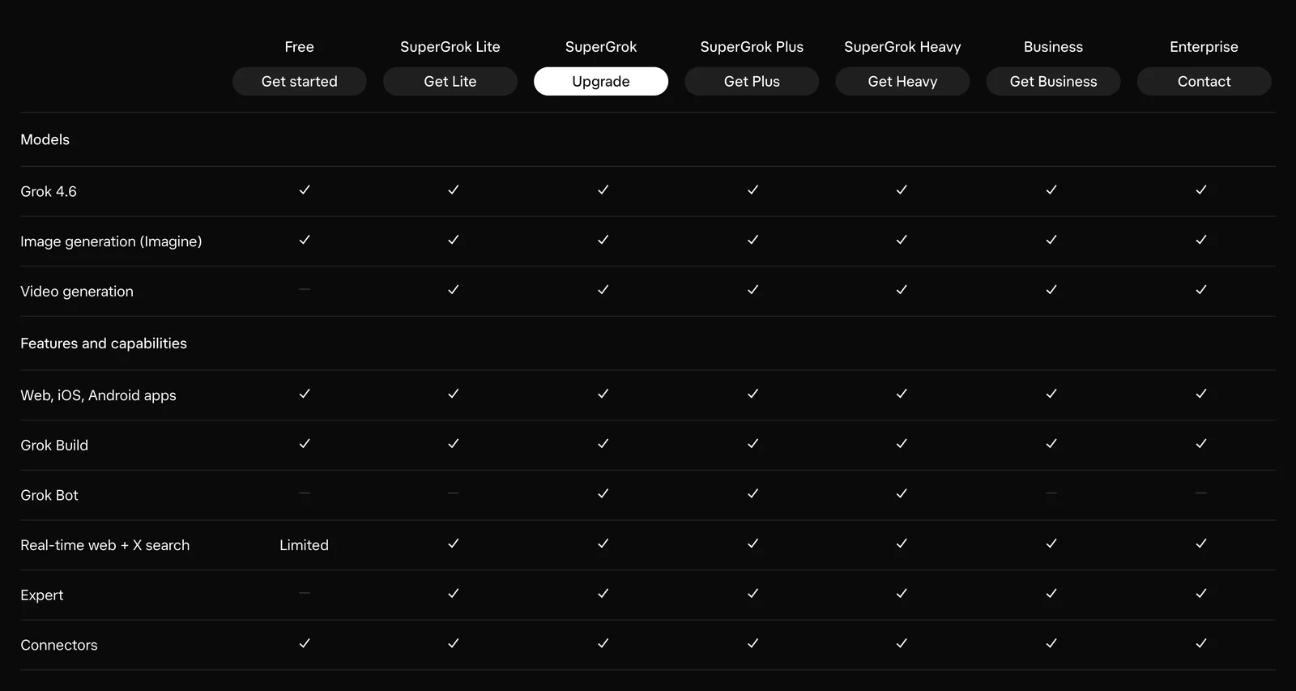The image size is (1296, 691).
Task: Click the Features and capabilities section label
Action: pyautogui.click(x=104, y=343)
